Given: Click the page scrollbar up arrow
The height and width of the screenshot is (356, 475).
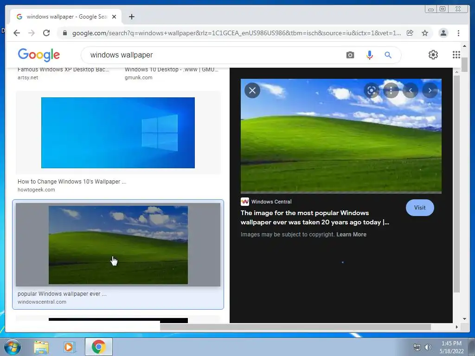Looking at the screenshot, I should [464, 46].
